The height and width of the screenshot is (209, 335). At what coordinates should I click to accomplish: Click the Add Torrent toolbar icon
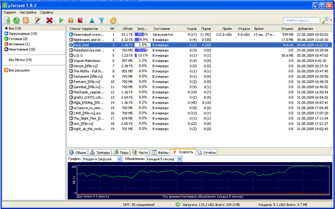[x=7, y=20]
